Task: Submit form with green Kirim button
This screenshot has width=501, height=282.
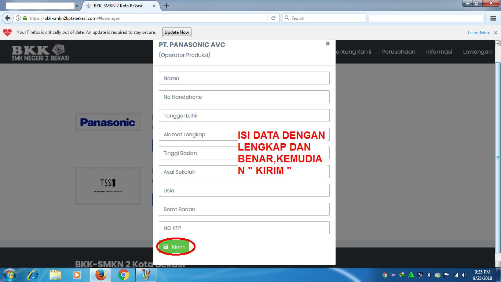Action: coord(175,247)
